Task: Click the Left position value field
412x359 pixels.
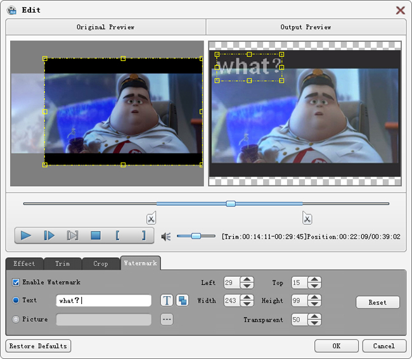Action: [232, 282]
